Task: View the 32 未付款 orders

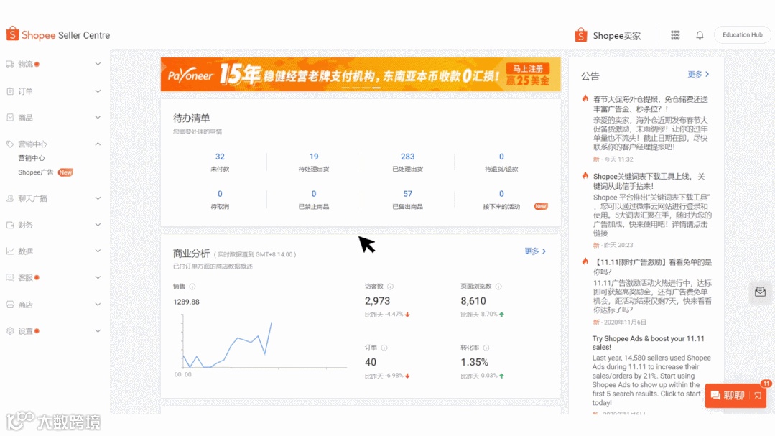Action: (220, 162)
